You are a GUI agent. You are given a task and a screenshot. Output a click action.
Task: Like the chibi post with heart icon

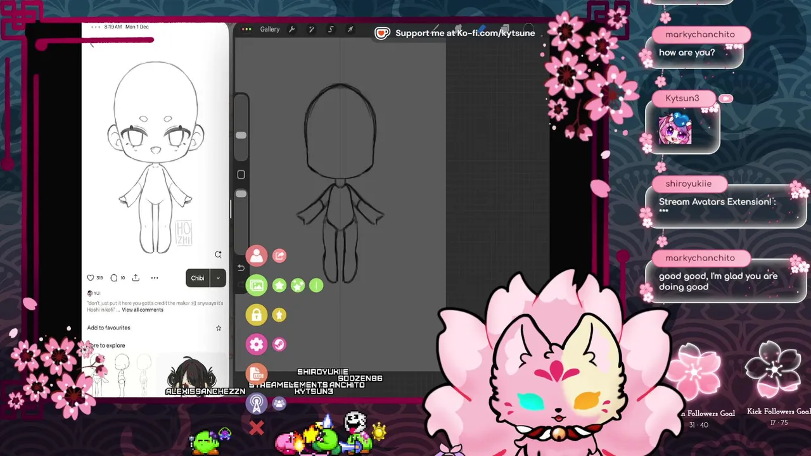pos(91,278)
